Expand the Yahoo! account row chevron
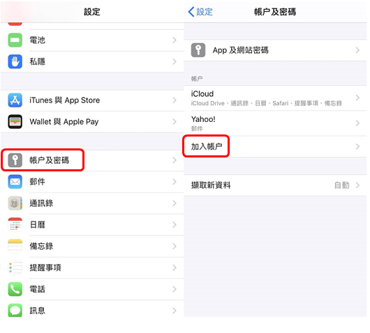The image size is (370, 333). pos(357,123)
